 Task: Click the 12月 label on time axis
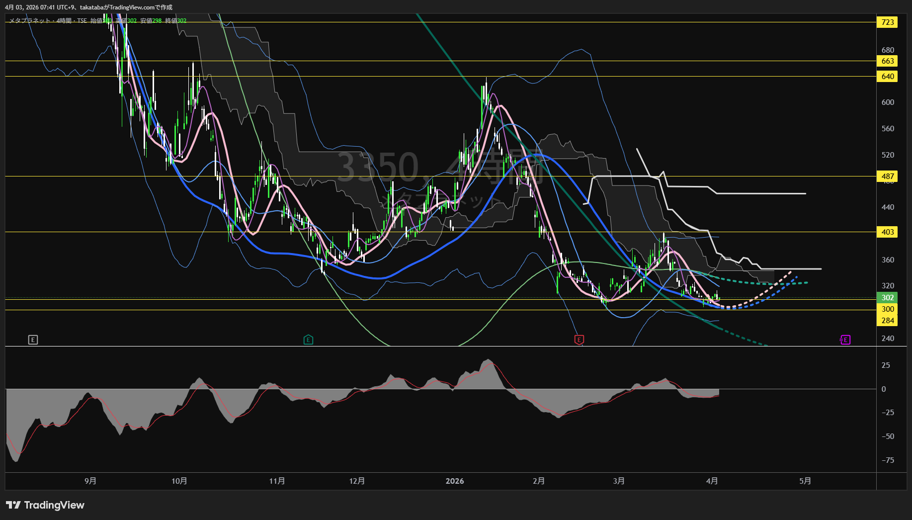357,481
